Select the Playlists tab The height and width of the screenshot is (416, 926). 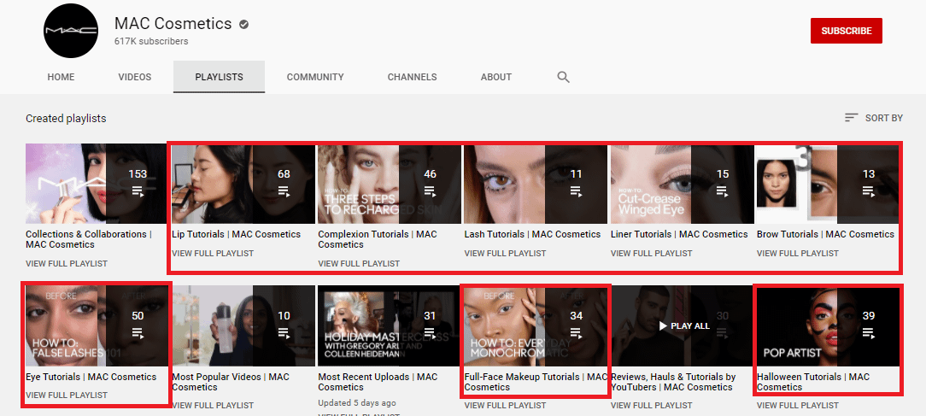coord(219,77)
